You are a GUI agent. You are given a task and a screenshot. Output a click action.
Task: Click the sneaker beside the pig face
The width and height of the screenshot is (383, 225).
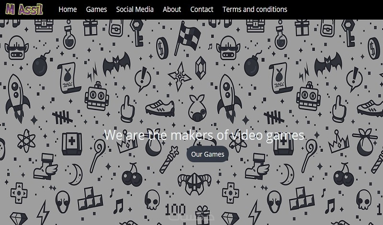click(160, 108)
